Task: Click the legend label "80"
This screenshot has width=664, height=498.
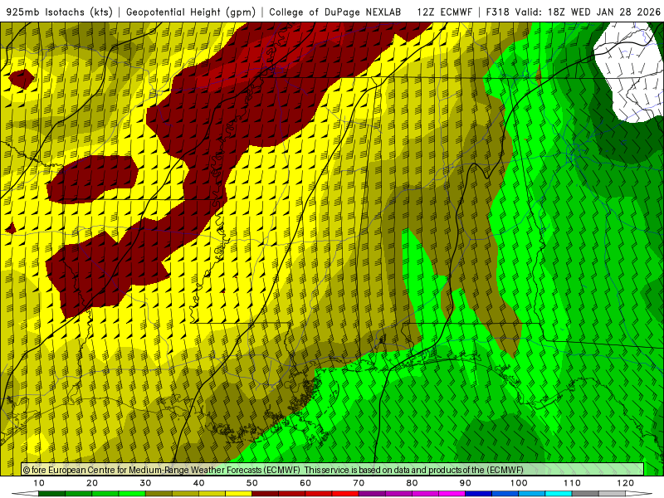Action: [x=412, y=483]
